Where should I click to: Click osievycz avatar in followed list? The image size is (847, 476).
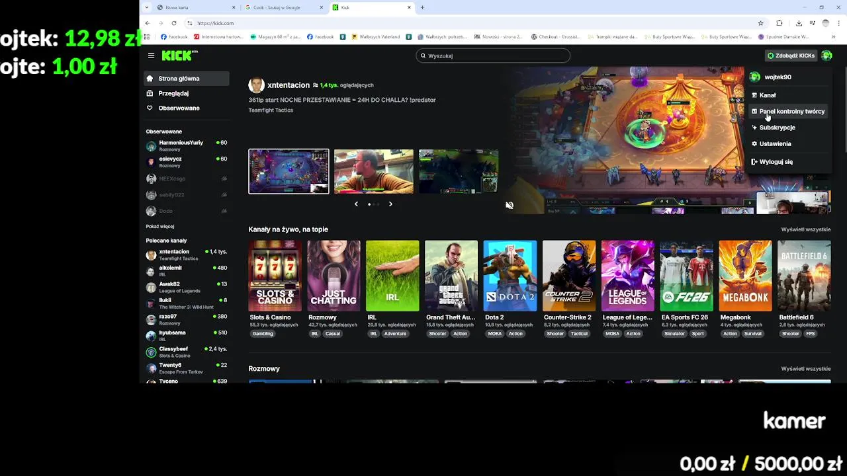(x=151, y=162)
